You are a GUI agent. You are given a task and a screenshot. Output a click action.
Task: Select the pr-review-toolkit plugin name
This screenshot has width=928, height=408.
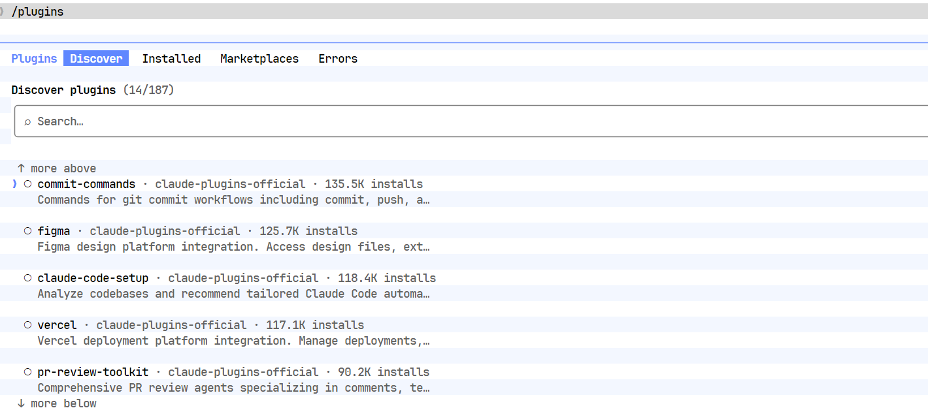93,372
